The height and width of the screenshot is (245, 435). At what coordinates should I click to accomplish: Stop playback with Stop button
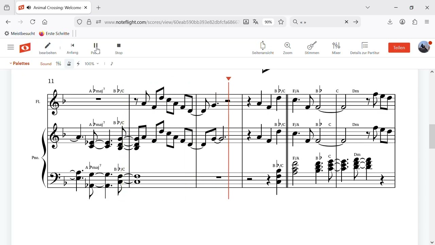pos(119,48)
